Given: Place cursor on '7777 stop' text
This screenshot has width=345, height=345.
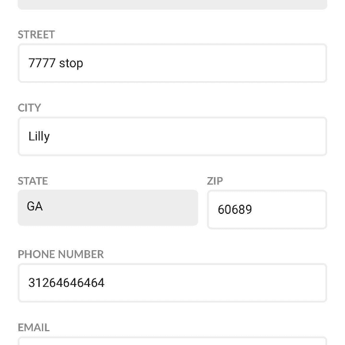Looking at the screenshot, I should [56, 63].
